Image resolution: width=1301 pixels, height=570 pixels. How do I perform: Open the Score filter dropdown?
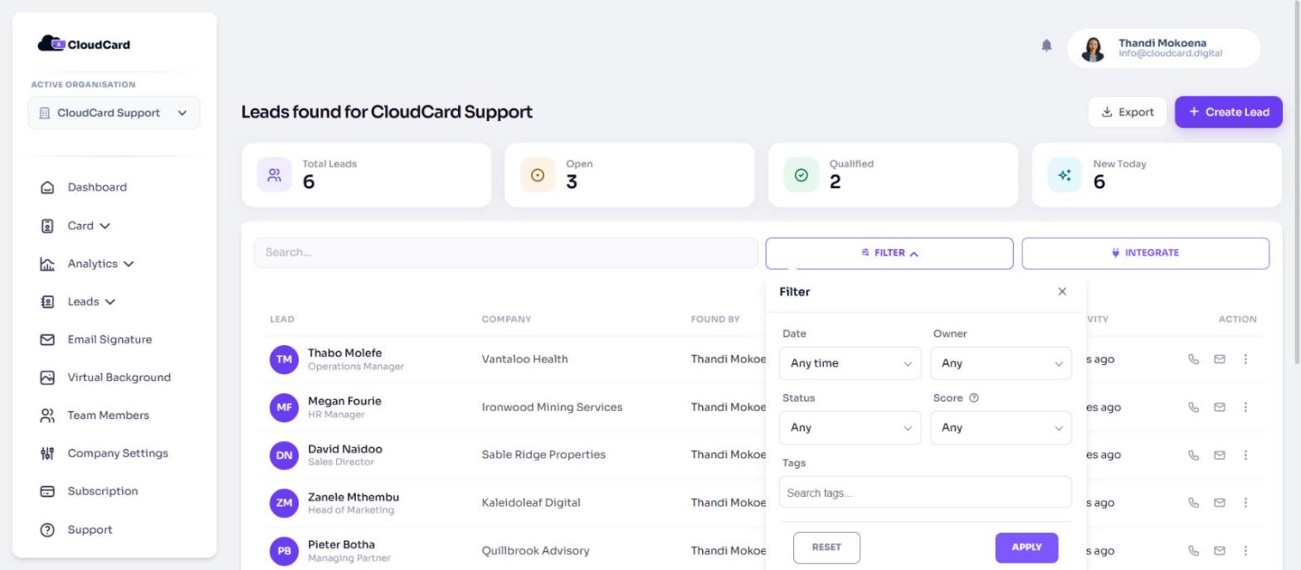click(x=1001, y=428)
